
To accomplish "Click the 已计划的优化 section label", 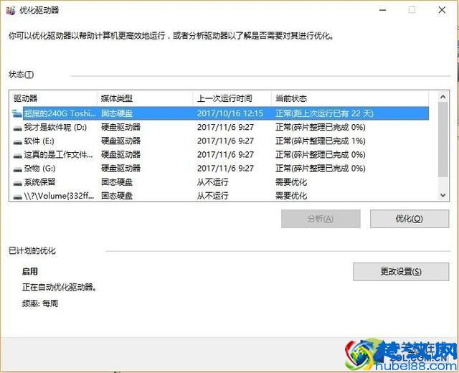I will 32,250.
